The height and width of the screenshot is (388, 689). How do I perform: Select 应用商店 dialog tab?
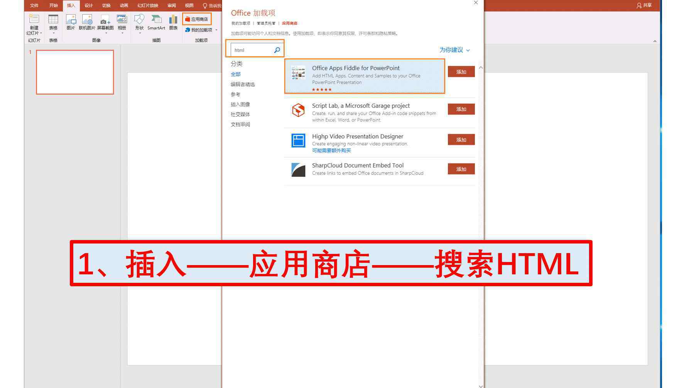(x=290, y=23)
